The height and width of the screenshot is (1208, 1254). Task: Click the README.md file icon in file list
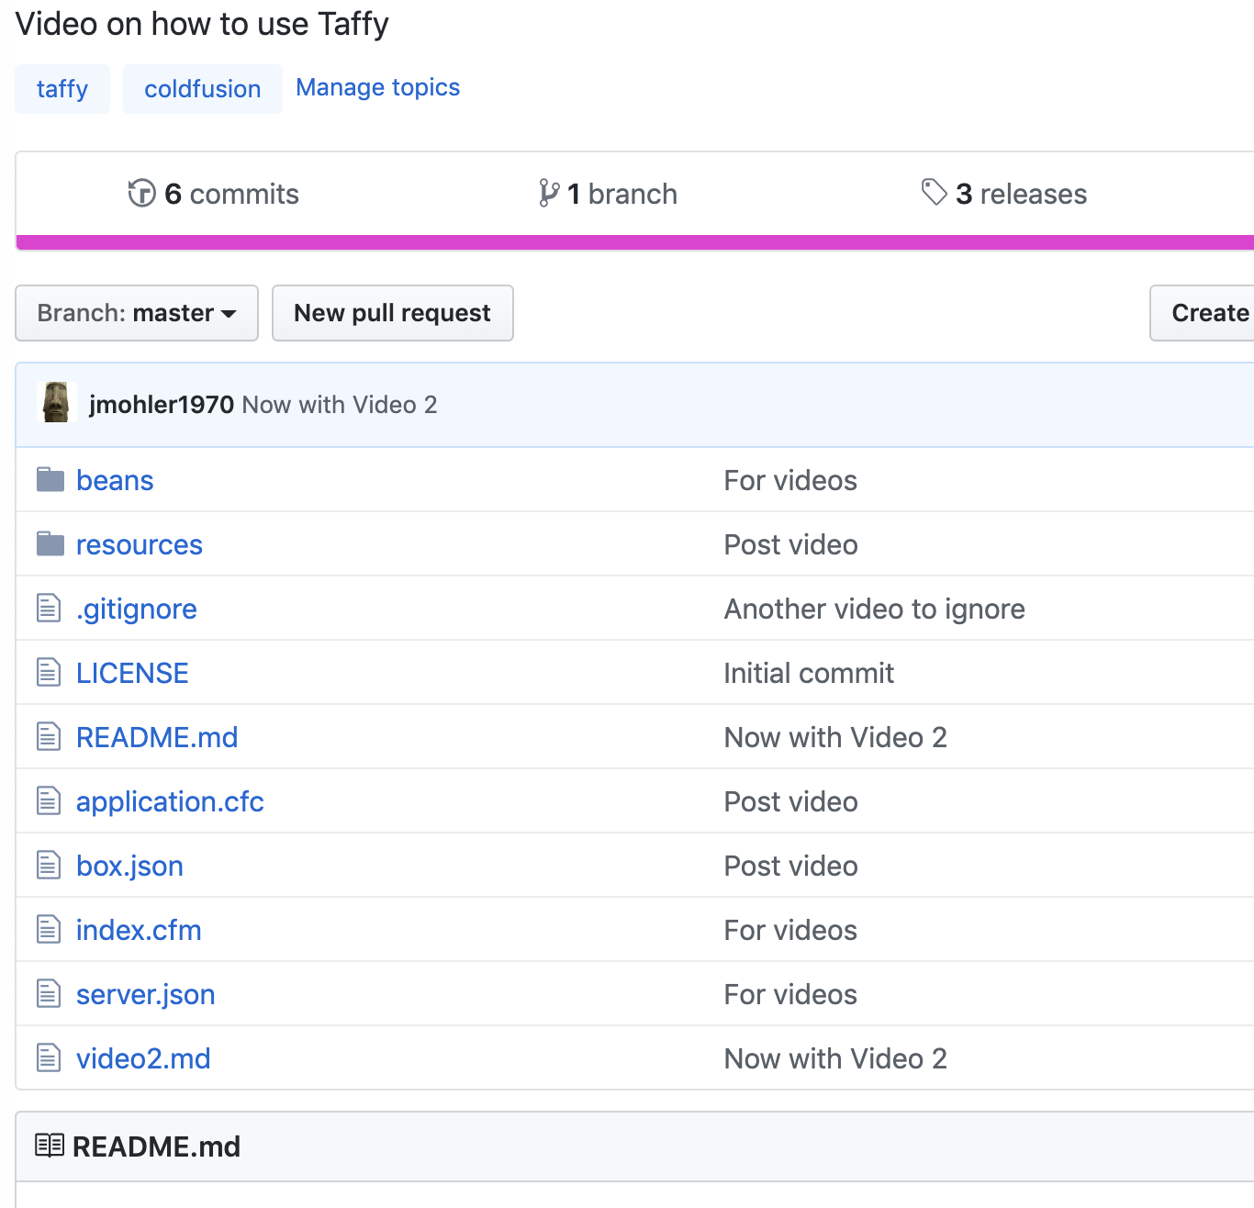pos(49,736)
